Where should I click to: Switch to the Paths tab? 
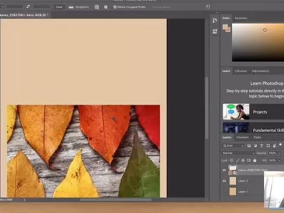(x=257, y=137)
